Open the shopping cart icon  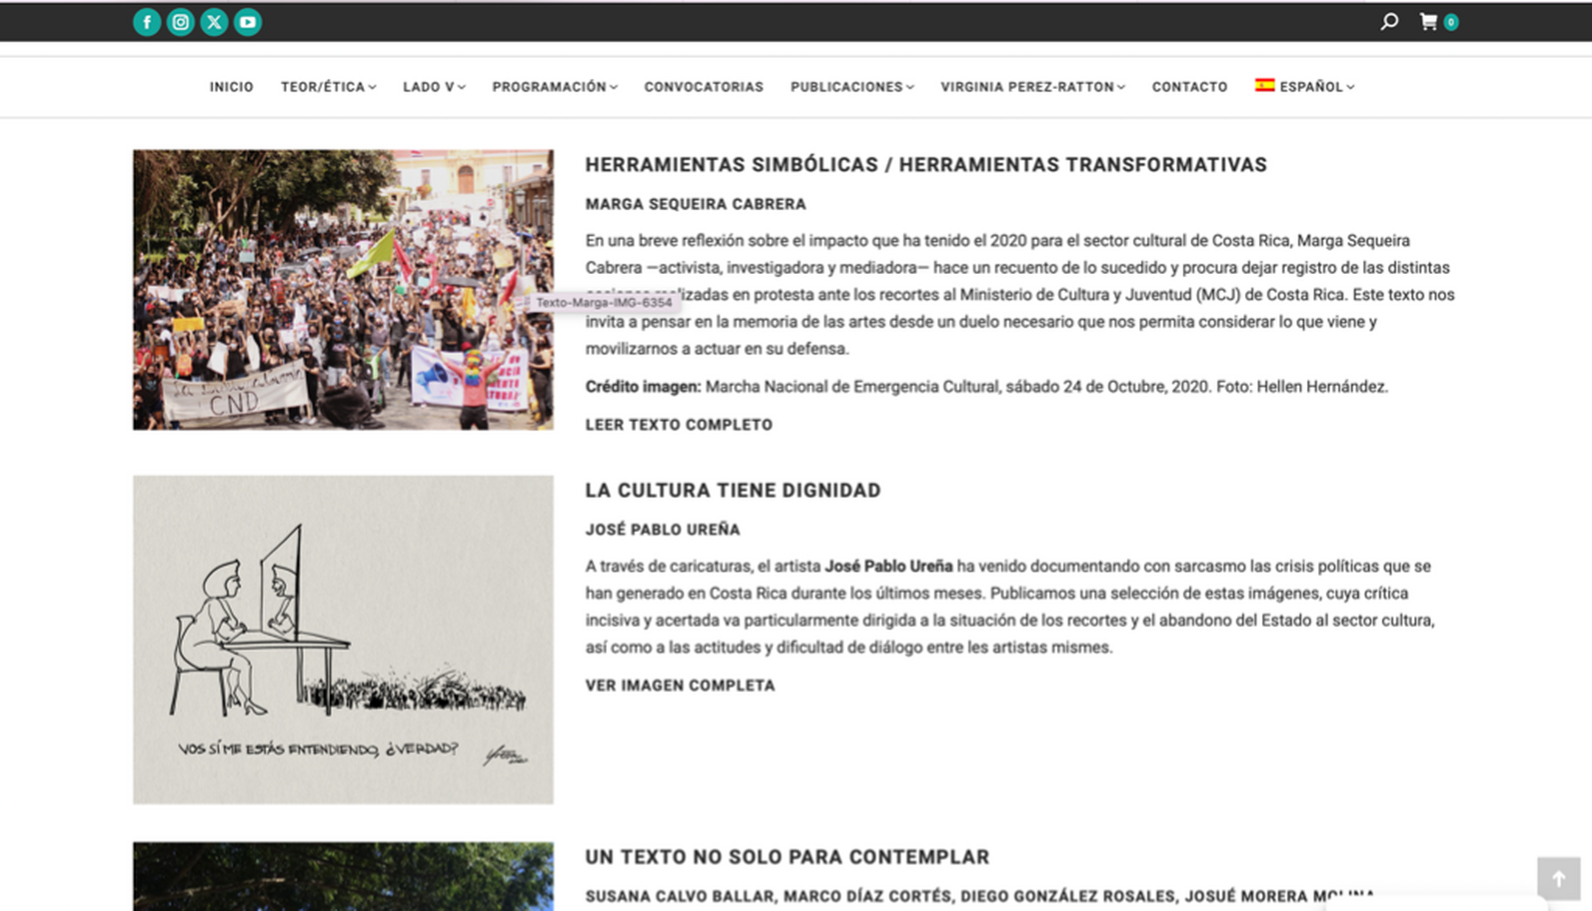click(1428, 21)
